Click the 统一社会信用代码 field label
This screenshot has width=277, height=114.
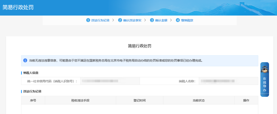coord(52,81)
